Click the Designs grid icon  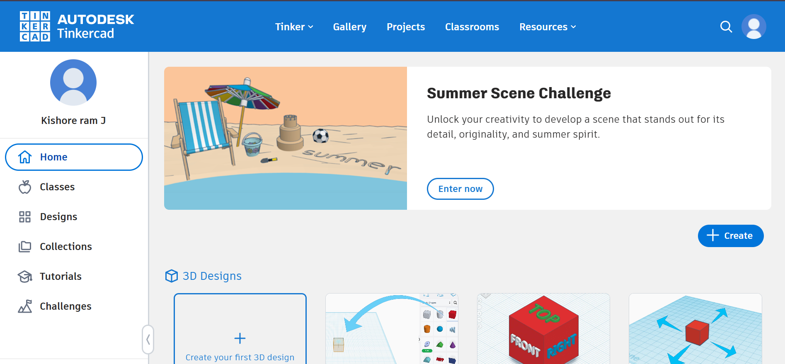point(25,217)
